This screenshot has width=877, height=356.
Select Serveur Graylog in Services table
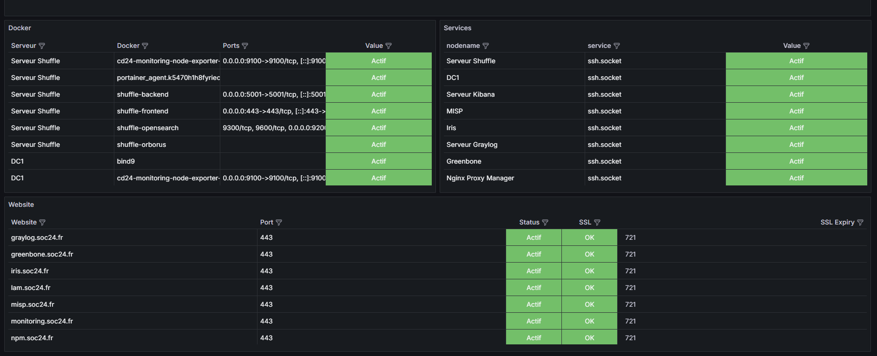coord(514,145)
